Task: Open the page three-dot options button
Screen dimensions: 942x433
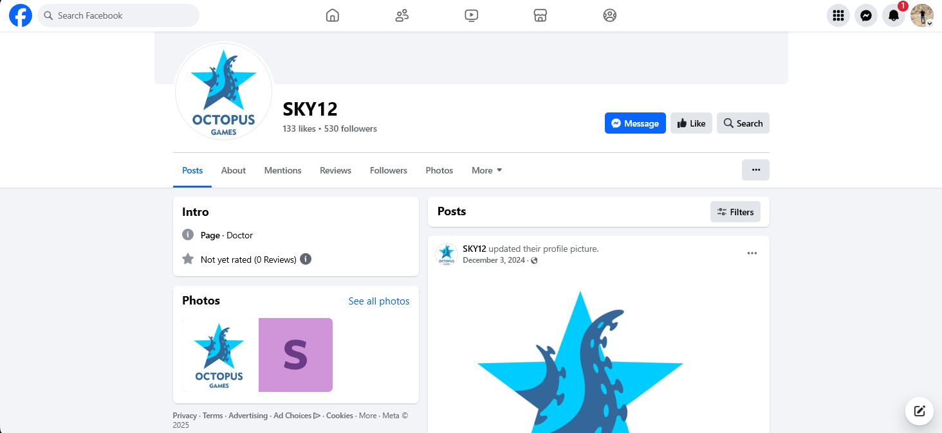Action: pyautogui.click(x=756, y=170)
